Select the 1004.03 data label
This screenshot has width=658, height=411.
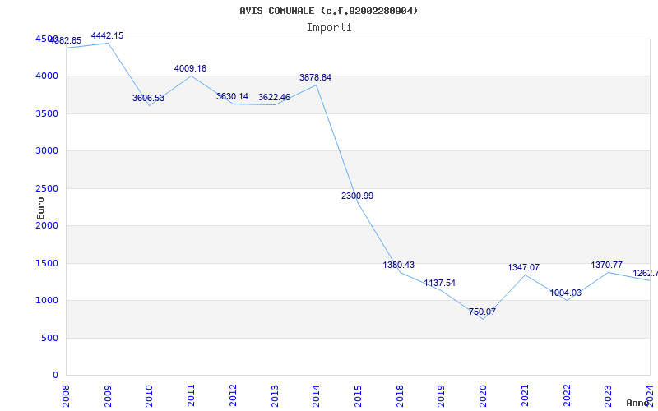point(566,293)
